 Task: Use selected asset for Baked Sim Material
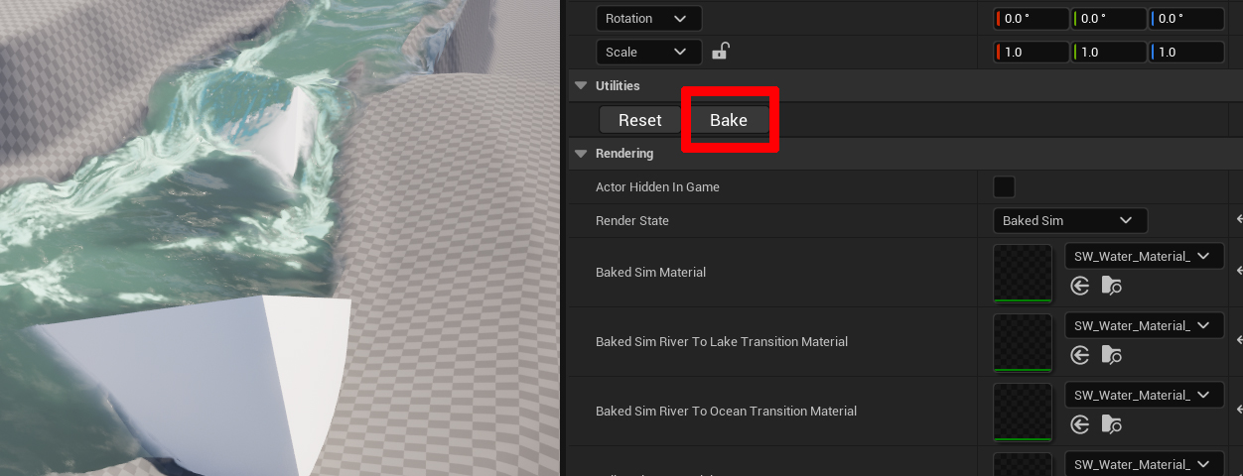point(1080,286)
